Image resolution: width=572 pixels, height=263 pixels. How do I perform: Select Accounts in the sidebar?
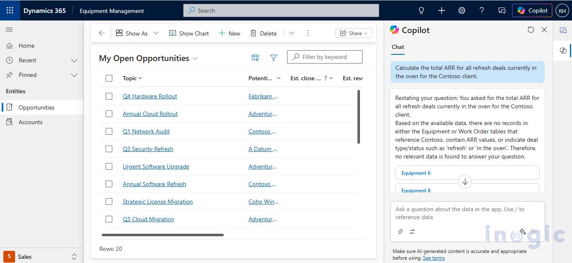pos(42,122)
